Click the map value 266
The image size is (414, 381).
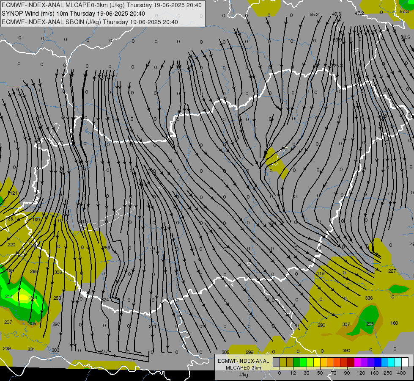(x=34, y=271)
